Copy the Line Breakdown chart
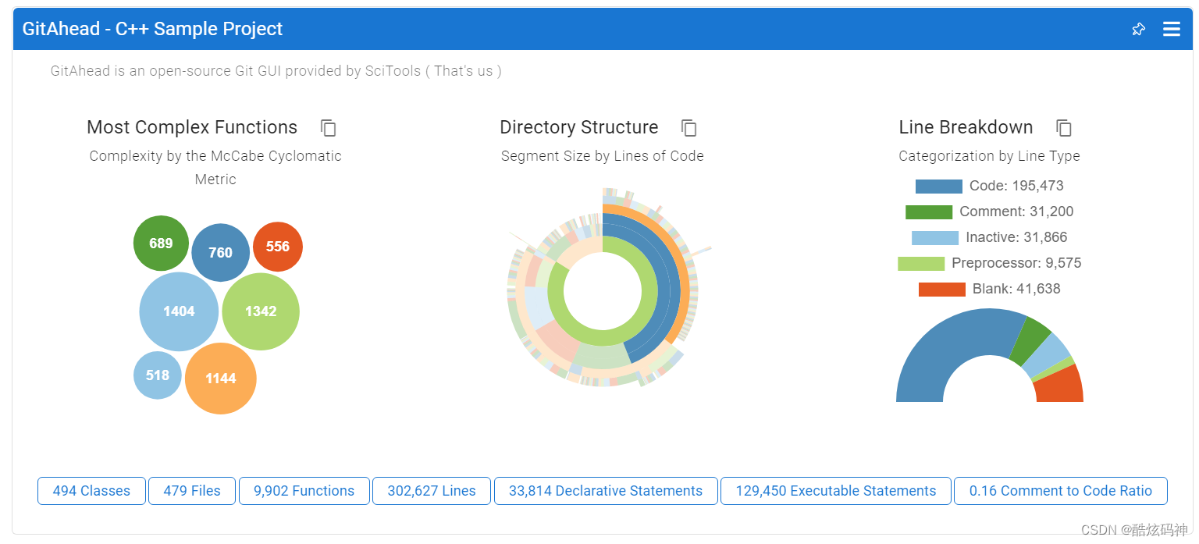This screenshot has height=544, width=1199. click(x=1064, y=128)
